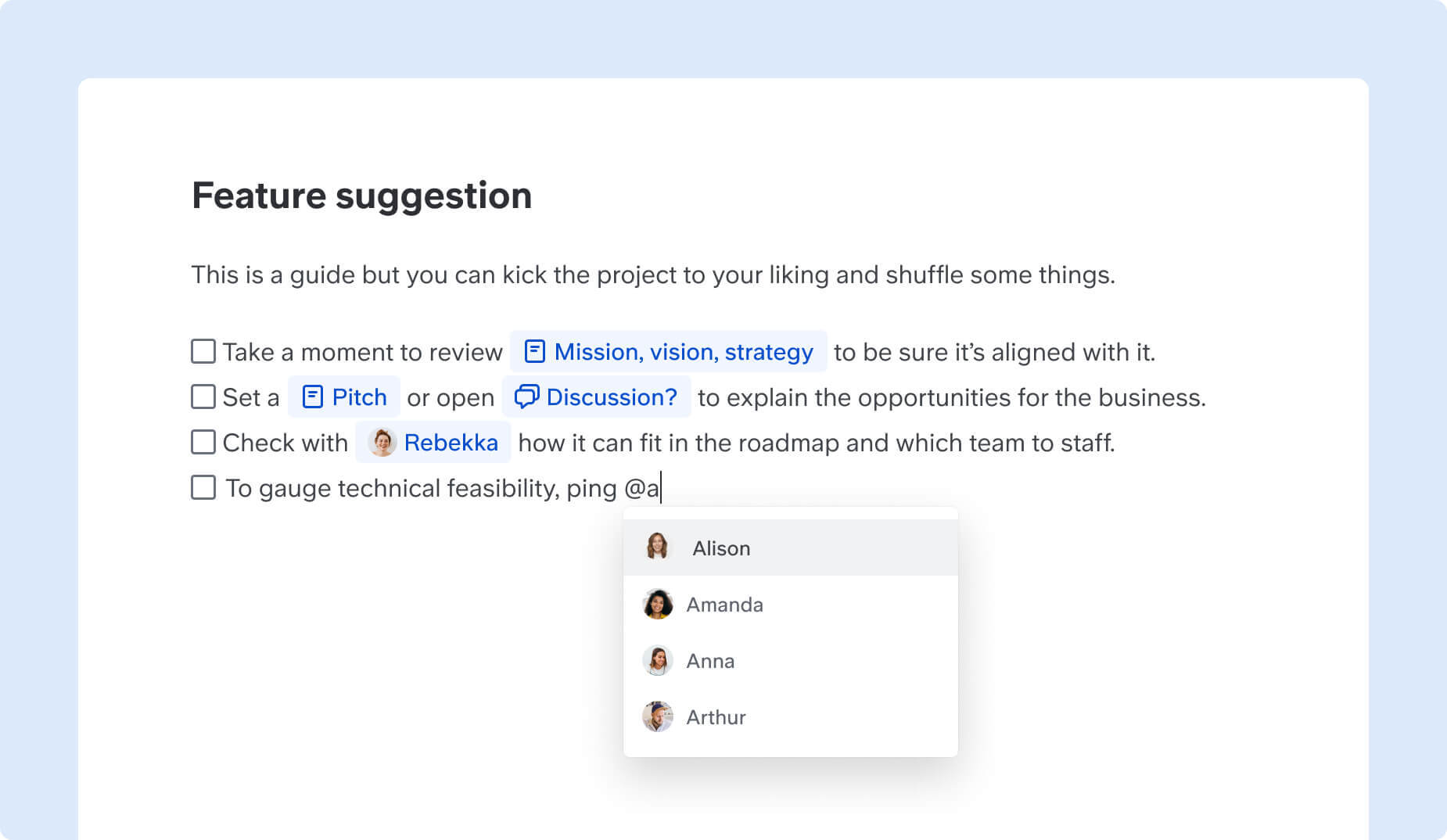The image size is (1447, 840).
Task: Toggle the 'Check with Rebekka' checkbox
Action: pos(203,442)
